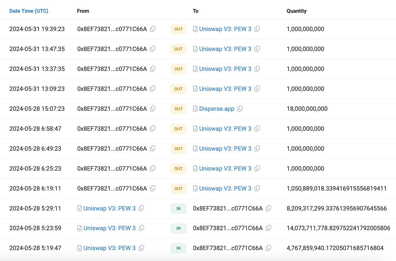Sort transfers by Date Time (UTC)
This screenshot has width=396, height=261.
[x=29, y=11]
